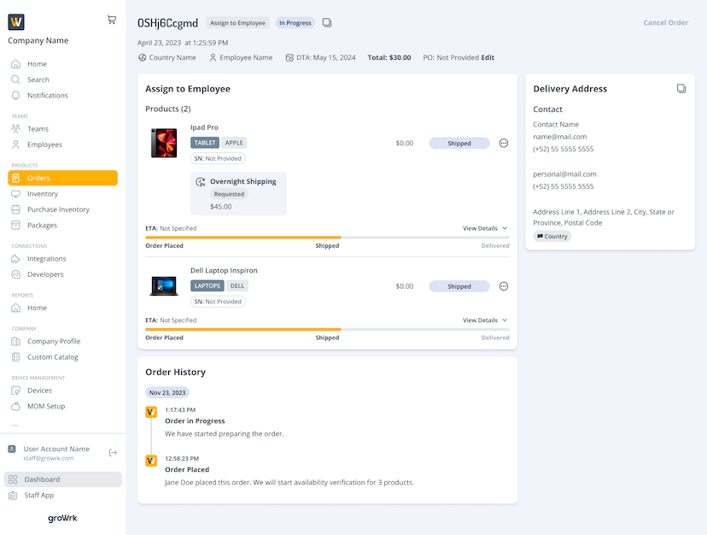Open Employees page from sidebar
Image resolution: width=707 pixels, height=535 pixels.
(44, 144)
